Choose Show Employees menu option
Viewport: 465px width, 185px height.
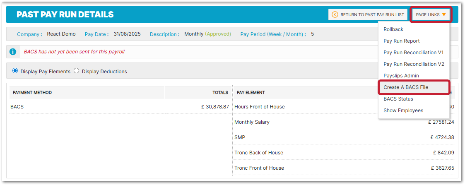pos(403,111)
